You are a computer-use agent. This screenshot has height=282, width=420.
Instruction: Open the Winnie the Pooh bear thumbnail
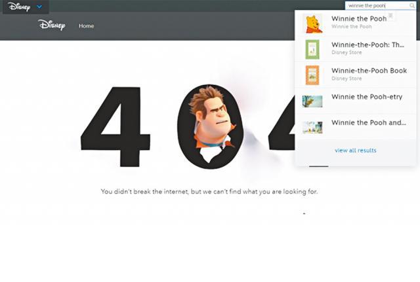pos(312,24)
